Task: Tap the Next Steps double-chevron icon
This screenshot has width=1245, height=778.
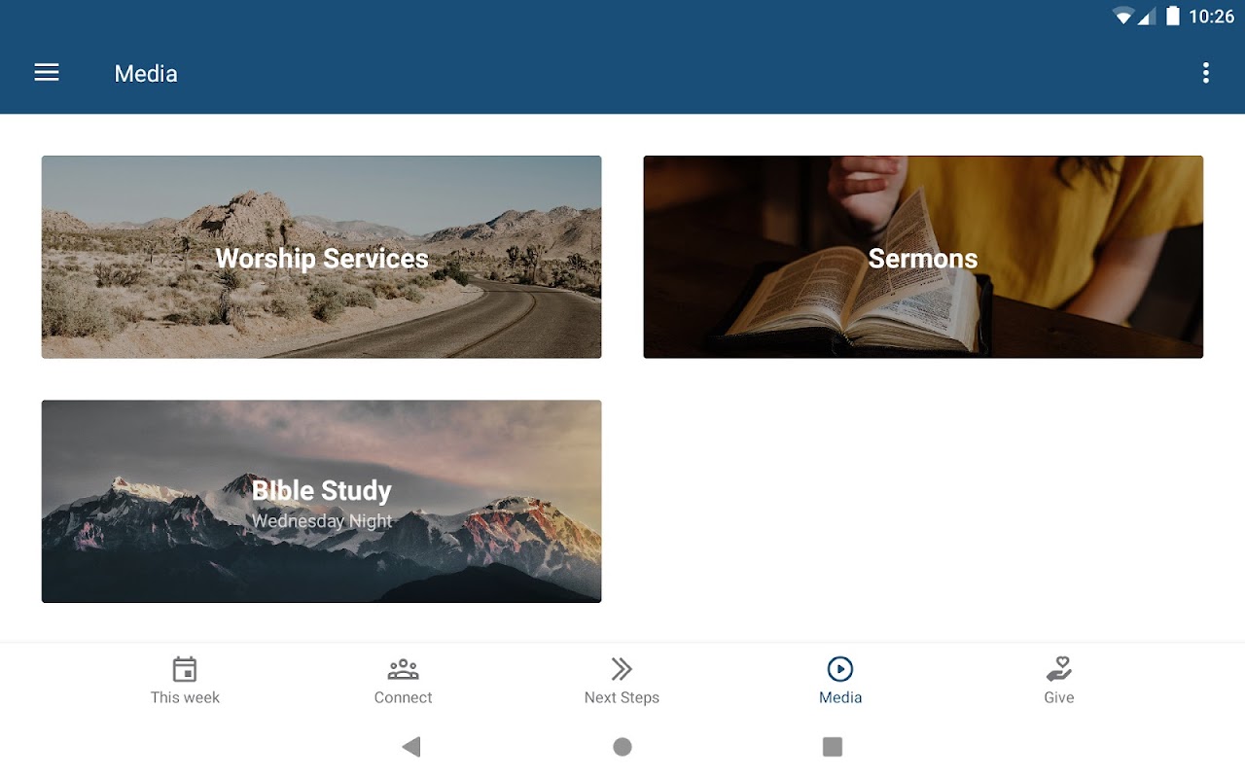Action: coord(622,669)
